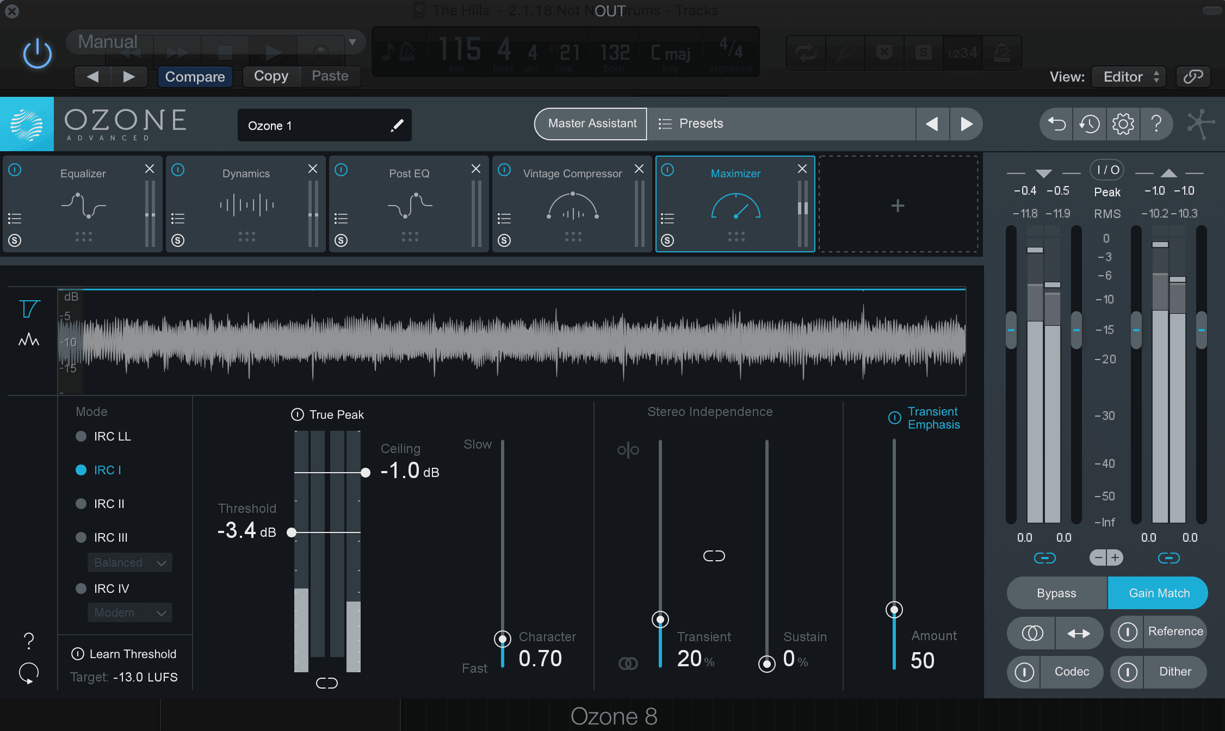This screenshot has width=1225, height=731.
Task: Open Ozone settings gear
Action: coord(1123,124)
